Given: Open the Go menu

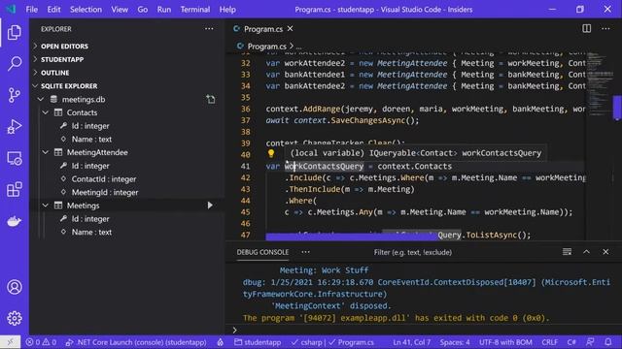Looking at the screenshot, I should tap(143, 9).
